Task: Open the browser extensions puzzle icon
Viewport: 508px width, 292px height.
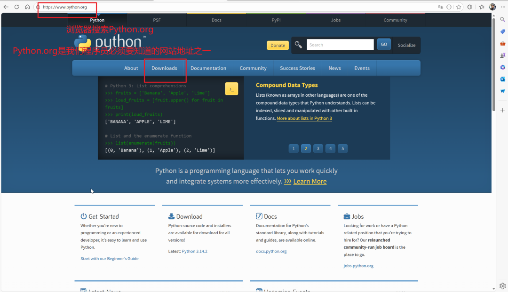Action: pyautogui.click(x=469, y=7)
